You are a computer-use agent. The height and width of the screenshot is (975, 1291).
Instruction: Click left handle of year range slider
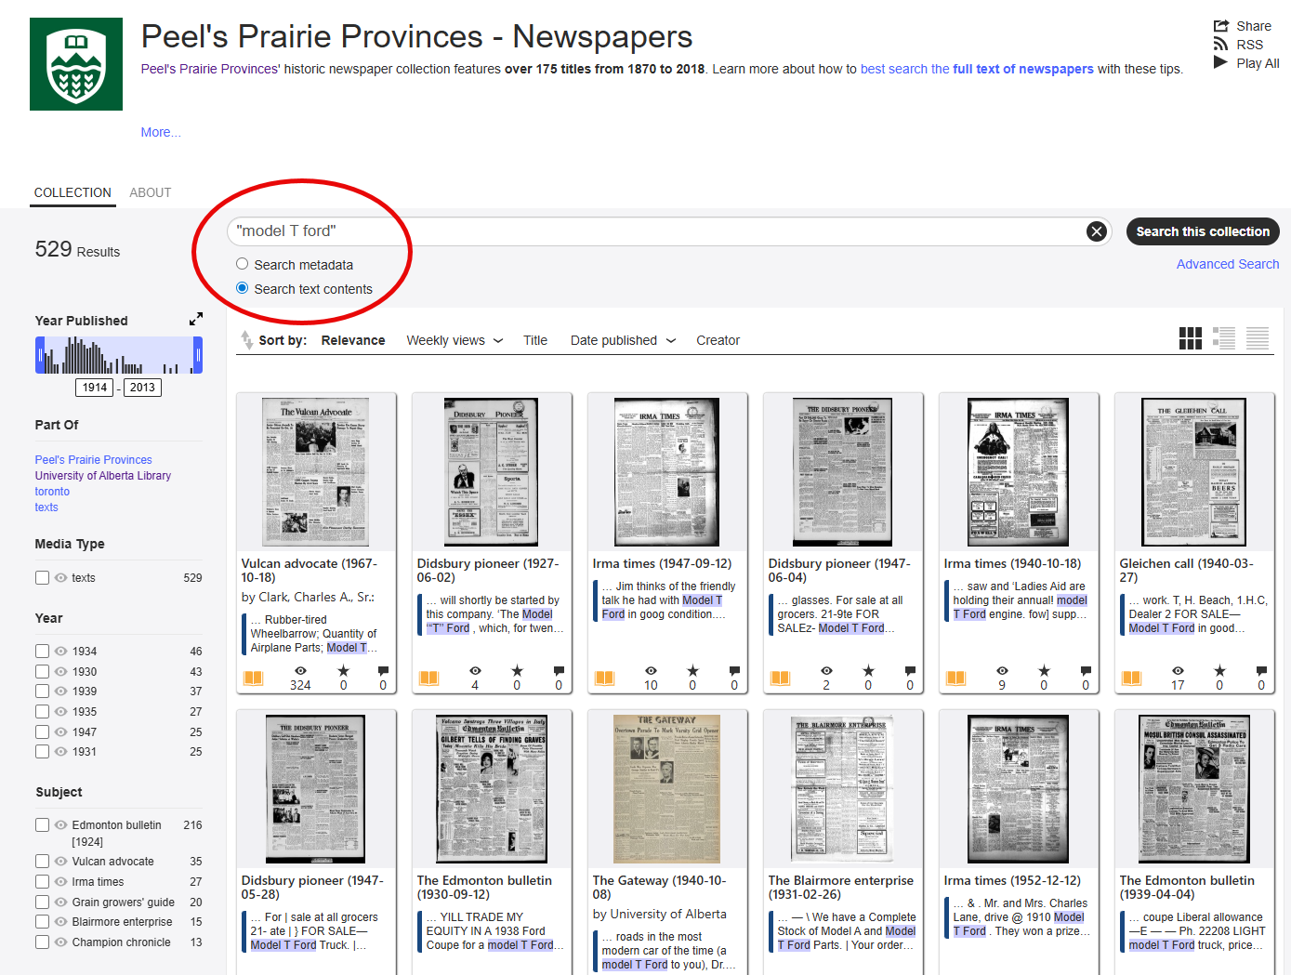tap(40, 355)
